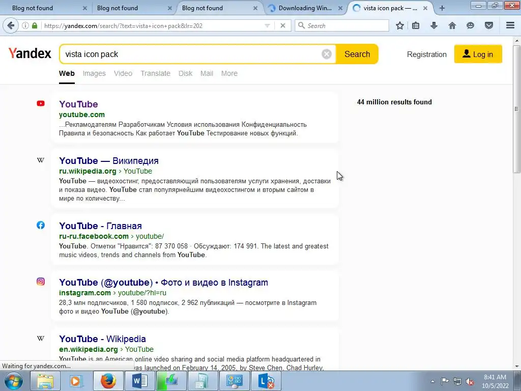Click the network tray icon
This screenshot has width=521, height=391.
(x=457, y=381)
